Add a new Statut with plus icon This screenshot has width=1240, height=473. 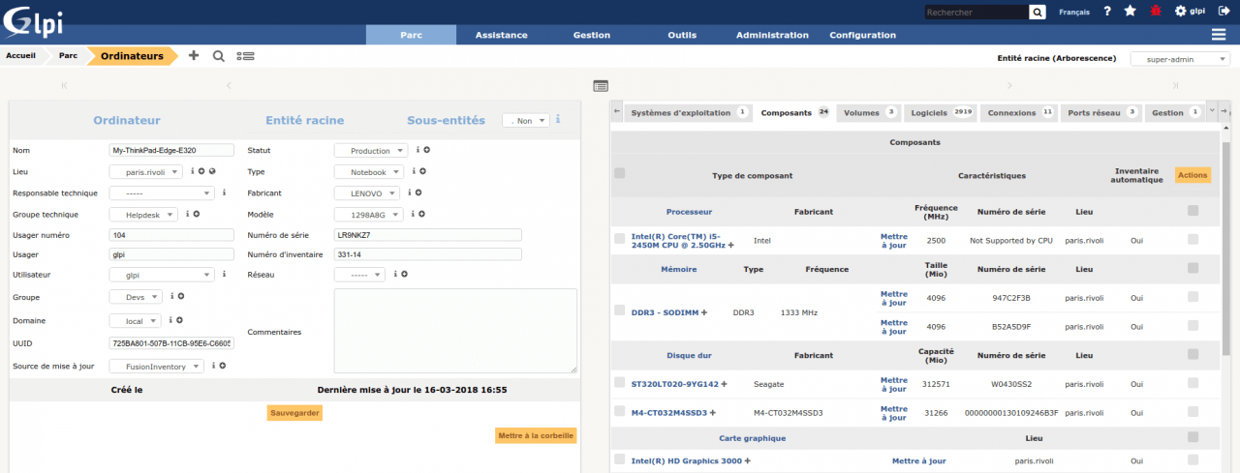426,150
